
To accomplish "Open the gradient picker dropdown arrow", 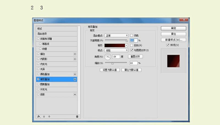I will [x=127, y=46].
